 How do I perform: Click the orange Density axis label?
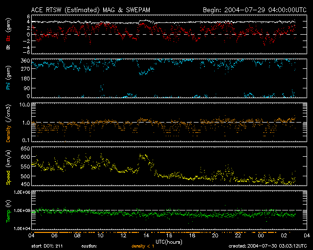8,122
